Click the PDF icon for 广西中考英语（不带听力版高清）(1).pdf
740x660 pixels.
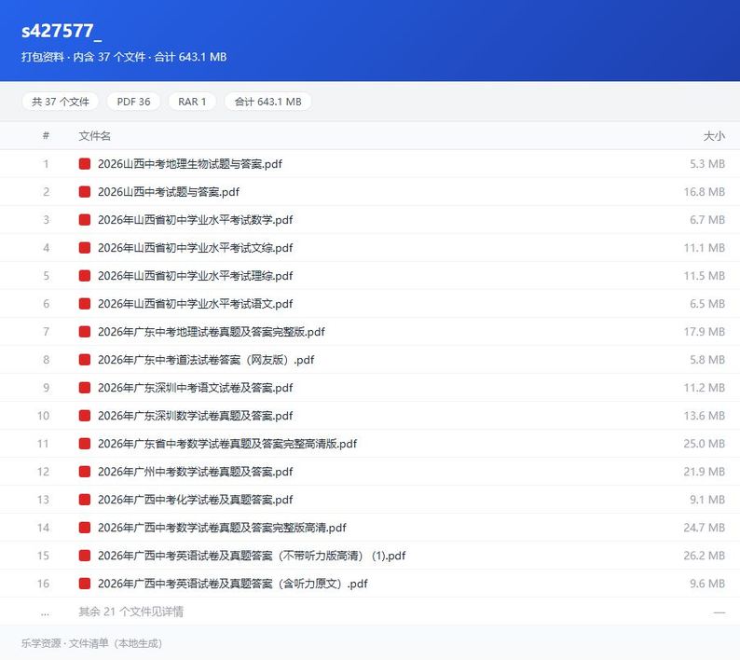click(85, 556)
